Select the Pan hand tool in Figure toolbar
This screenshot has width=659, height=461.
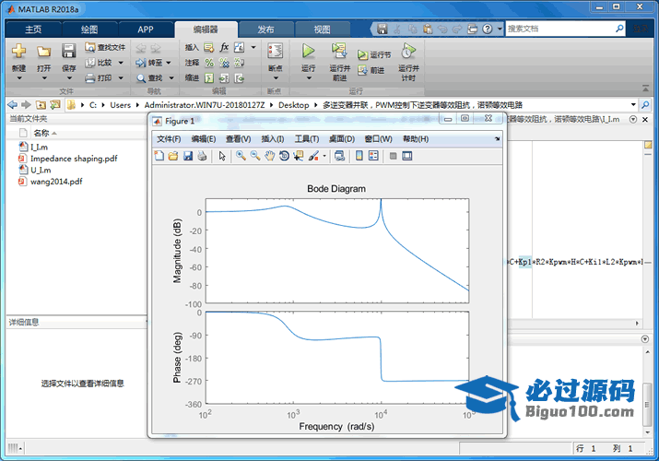point(269,156)
